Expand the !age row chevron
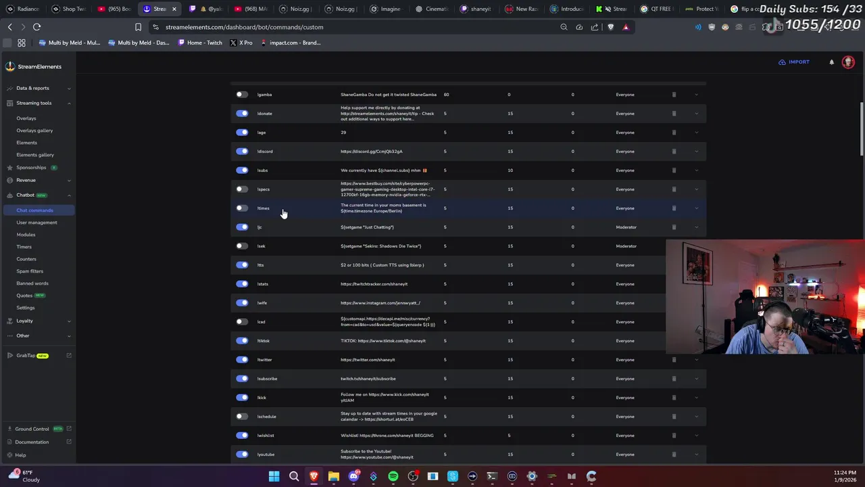This screenshot has height=487, width=865. [x=696, y=133]
